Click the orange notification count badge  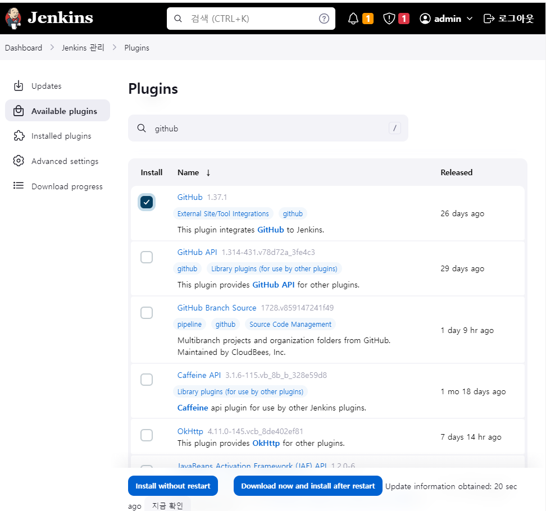(368, 19)
